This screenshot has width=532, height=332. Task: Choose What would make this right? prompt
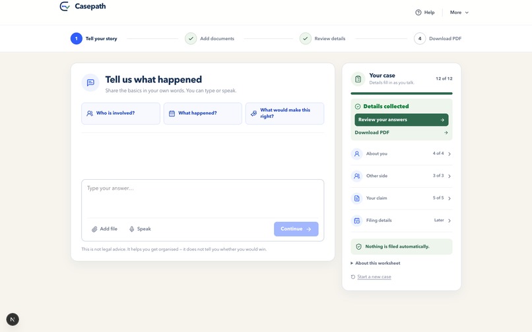point(284,113)
